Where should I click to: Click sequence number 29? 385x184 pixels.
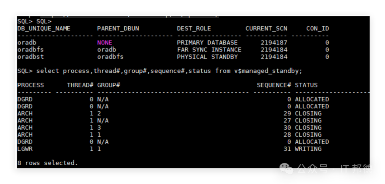pyautogui.click(x=287, y=114)
